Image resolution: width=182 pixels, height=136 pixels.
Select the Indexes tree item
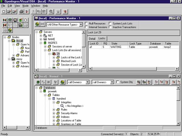click(65, 117)
